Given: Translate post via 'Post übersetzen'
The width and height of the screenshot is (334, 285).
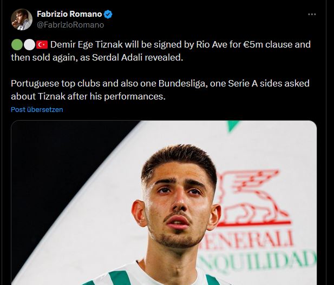Looking at the screenshot, I should [37, 109].
